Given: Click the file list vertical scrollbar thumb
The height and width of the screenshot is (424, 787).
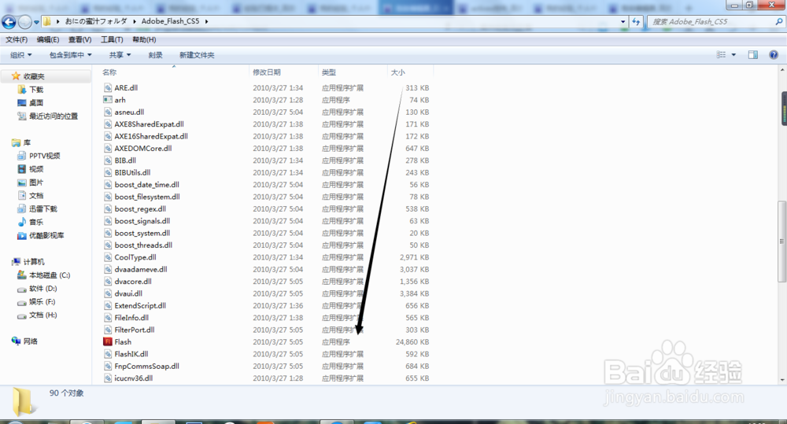Looking at the screenshot, I should (782, 241).
